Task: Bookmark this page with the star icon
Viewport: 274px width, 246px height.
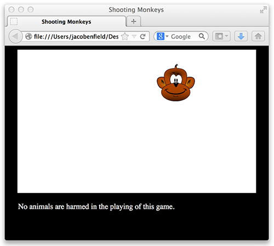Action: tap(125, 36)
